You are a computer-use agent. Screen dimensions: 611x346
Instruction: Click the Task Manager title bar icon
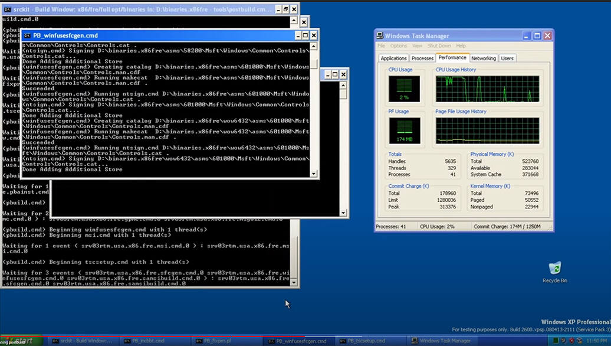pyautogui.click(x=380, y=35)
